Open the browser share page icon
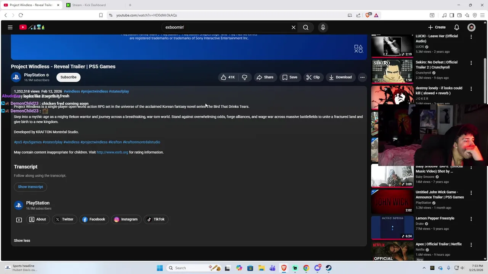This screenshot has width=488, height=274. pyautogui.click(x=358, y=15)
